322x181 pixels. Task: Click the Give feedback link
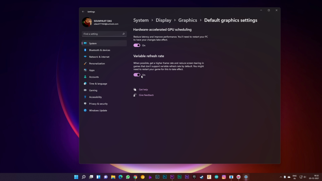point(146,95)
